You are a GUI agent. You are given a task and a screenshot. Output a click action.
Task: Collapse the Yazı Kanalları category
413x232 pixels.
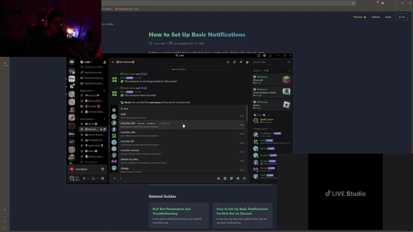point(87,119)
